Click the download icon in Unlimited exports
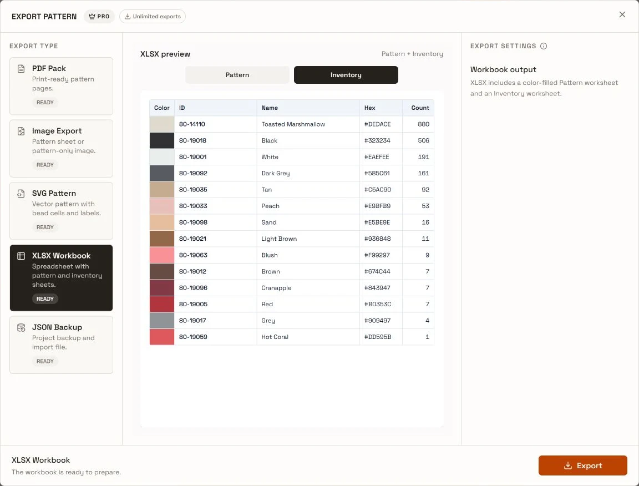 (128, 17)
